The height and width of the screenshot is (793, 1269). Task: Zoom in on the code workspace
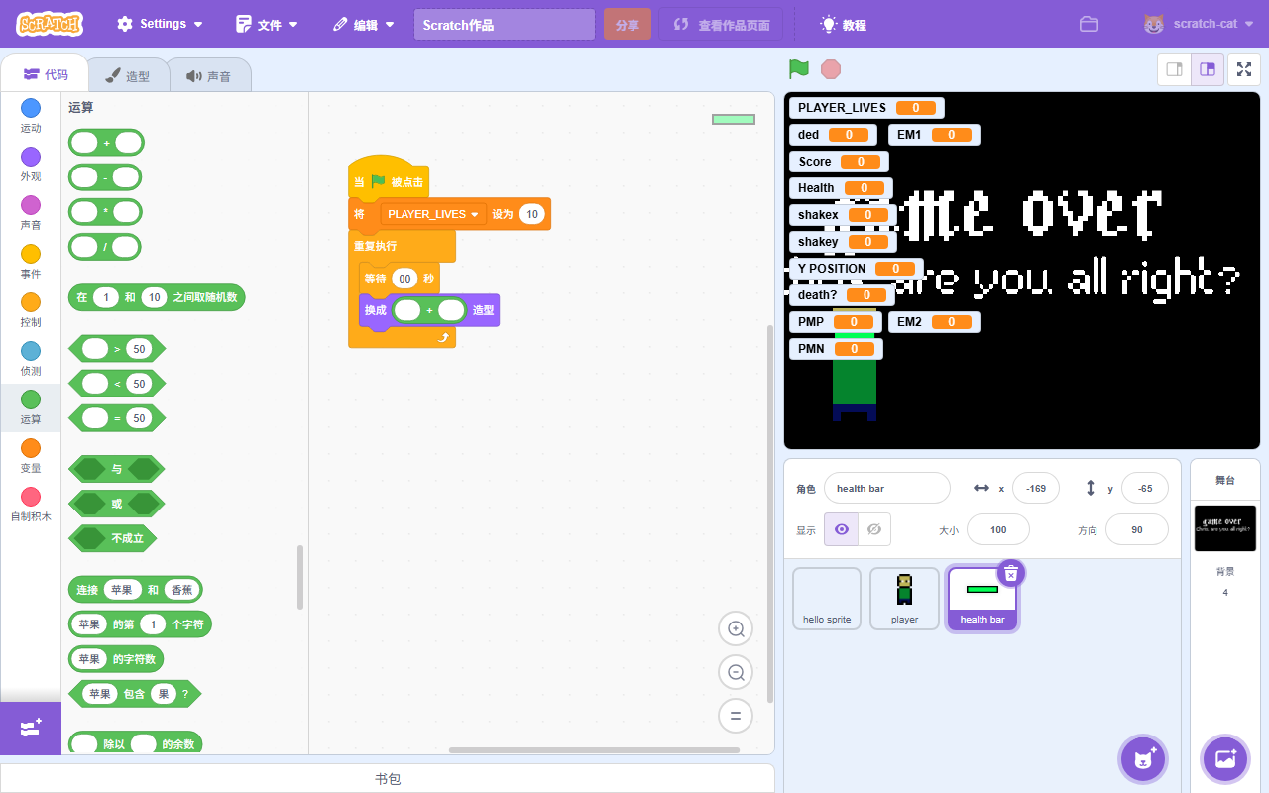click(x=736, y=629)
